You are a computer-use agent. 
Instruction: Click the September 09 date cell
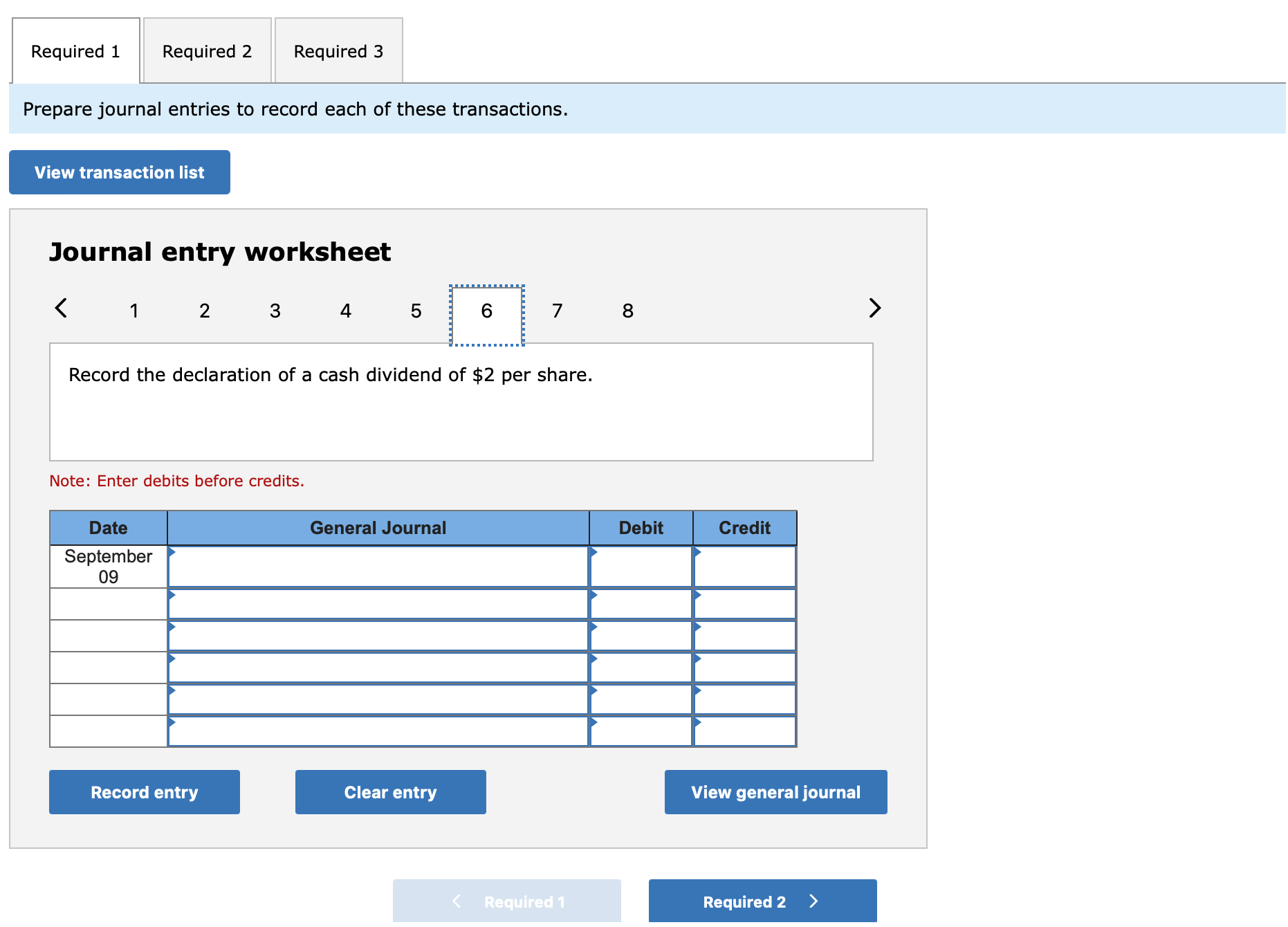coord(109,567)
